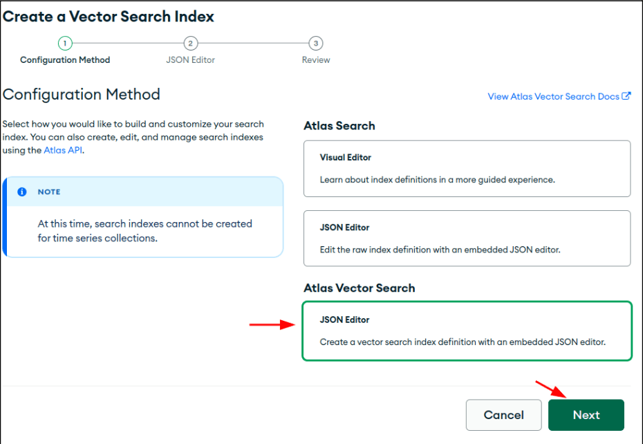The width and height of the screenshot is (643, 444).
Task: Open the Review step label
Action: tap(316, 60)
